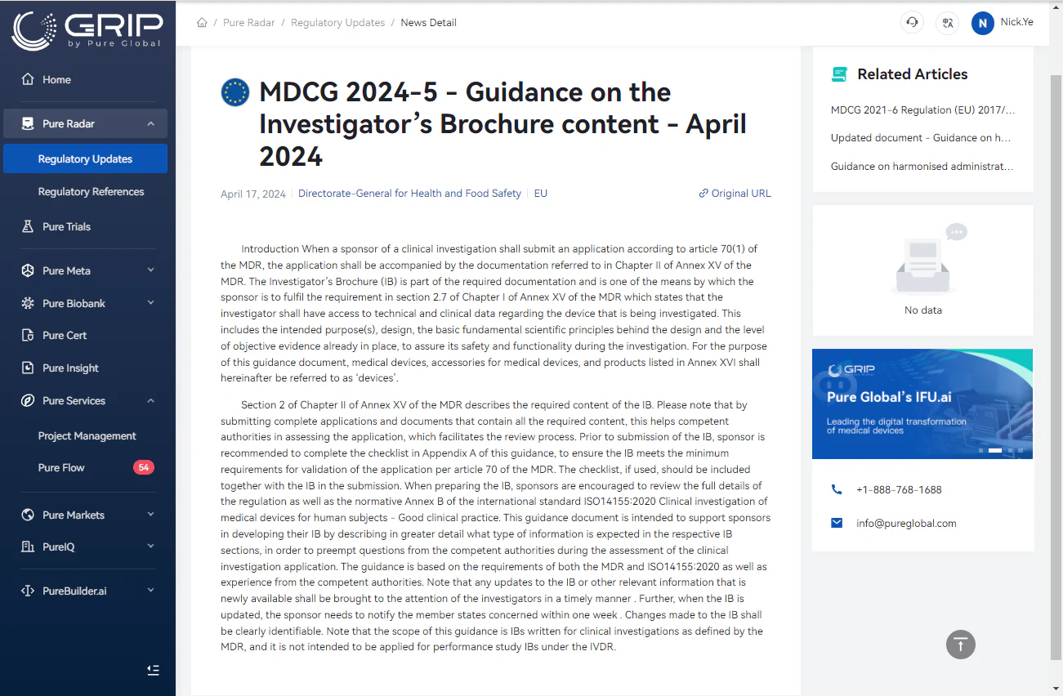1063x696 pixels.
Task: Expand the Pure Biobank menu chevron
Action: 151,303
